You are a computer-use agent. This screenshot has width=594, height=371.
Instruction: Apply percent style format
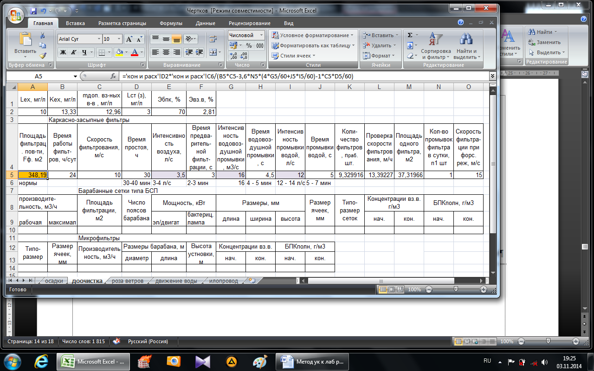[x=249, y=45]
